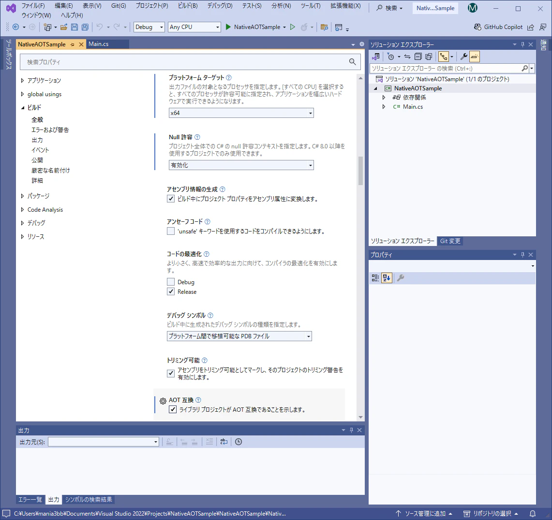Click the search magnifier in property search
This screenshot has height=520, width=552.
[x=352, y=62]
